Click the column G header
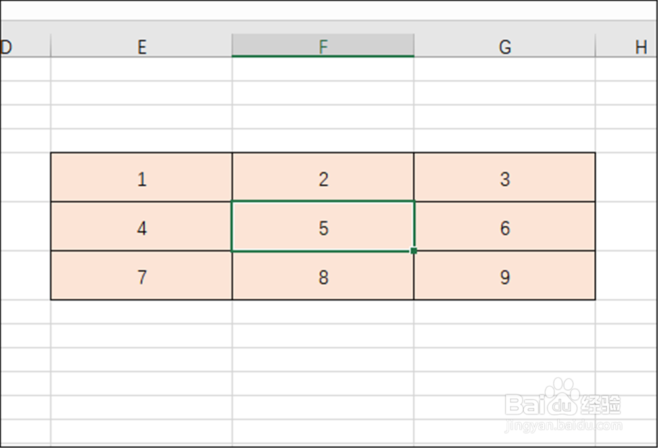 (505, 47)
